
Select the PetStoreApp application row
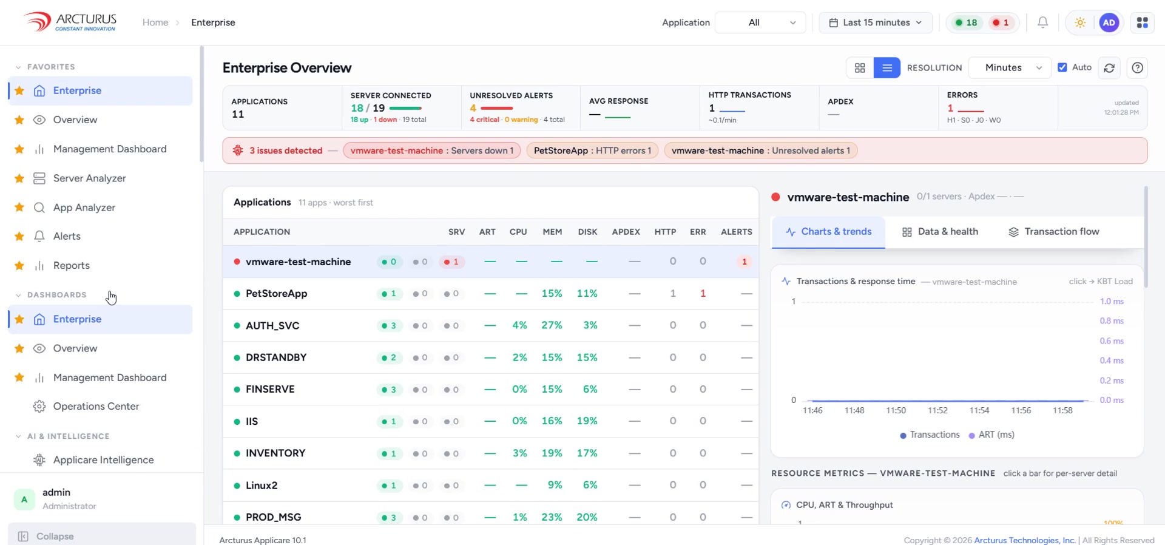tap(490, 294)
